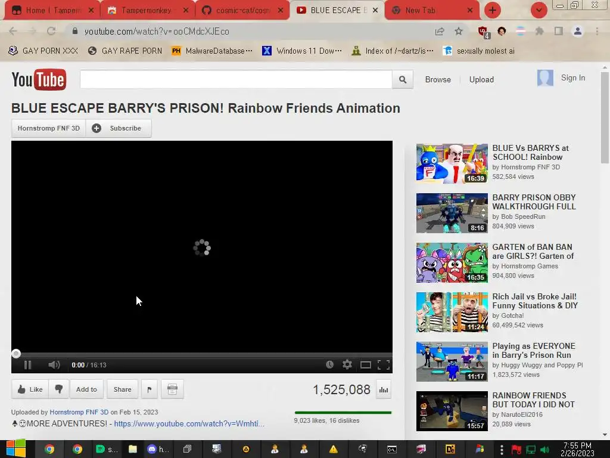Click the Browse link

click(x=438, y=79)
